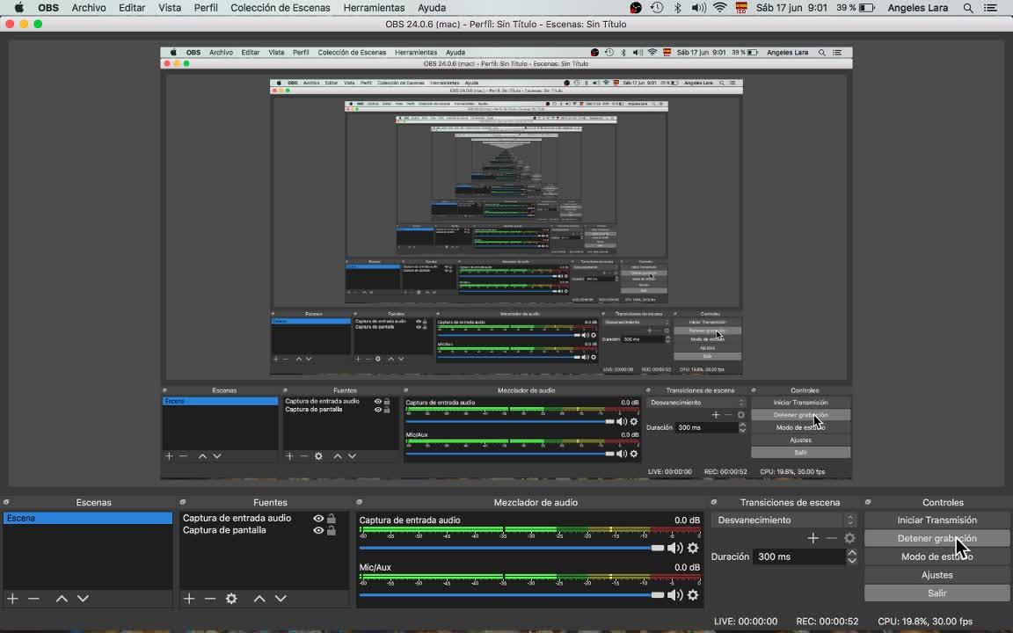Undock the Mezclador de audio panel float icon

pyautogui.click(x=359, y=502)
